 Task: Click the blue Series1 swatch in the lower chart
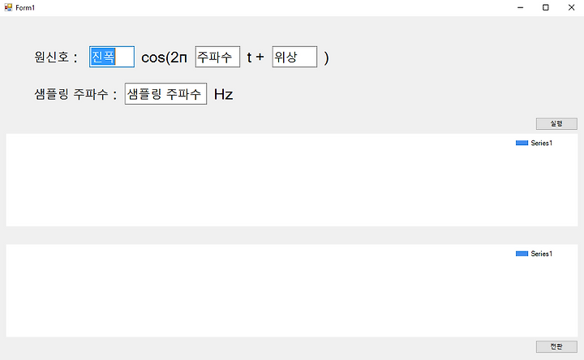click(522, 254)
